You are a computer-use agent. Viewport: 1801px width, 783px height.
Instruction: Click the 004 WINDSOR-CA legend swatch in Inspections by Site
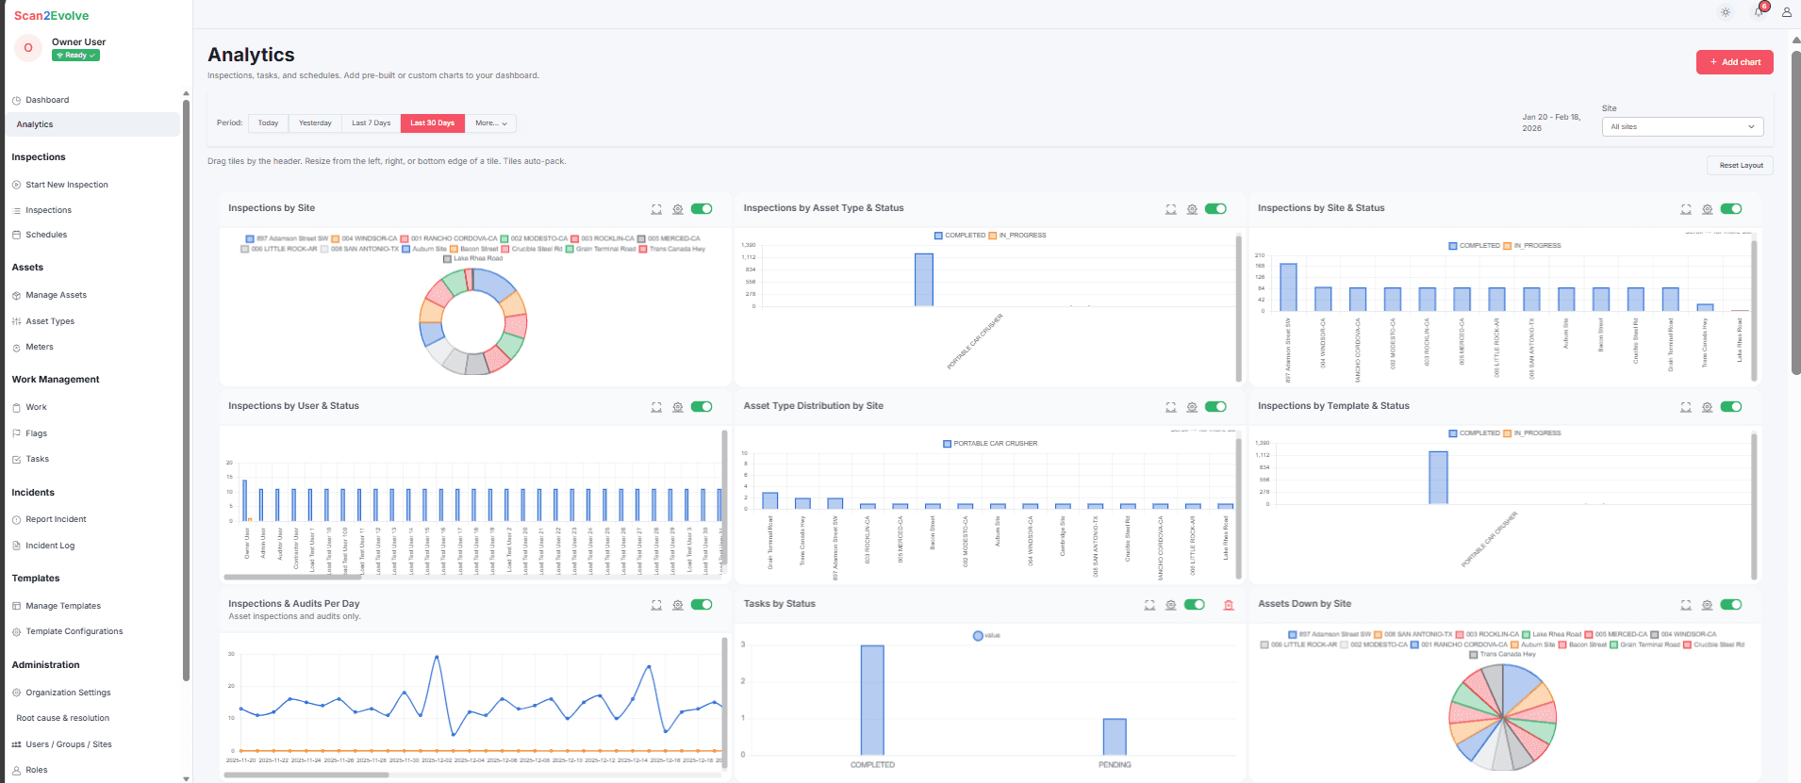tap(335, 239)
